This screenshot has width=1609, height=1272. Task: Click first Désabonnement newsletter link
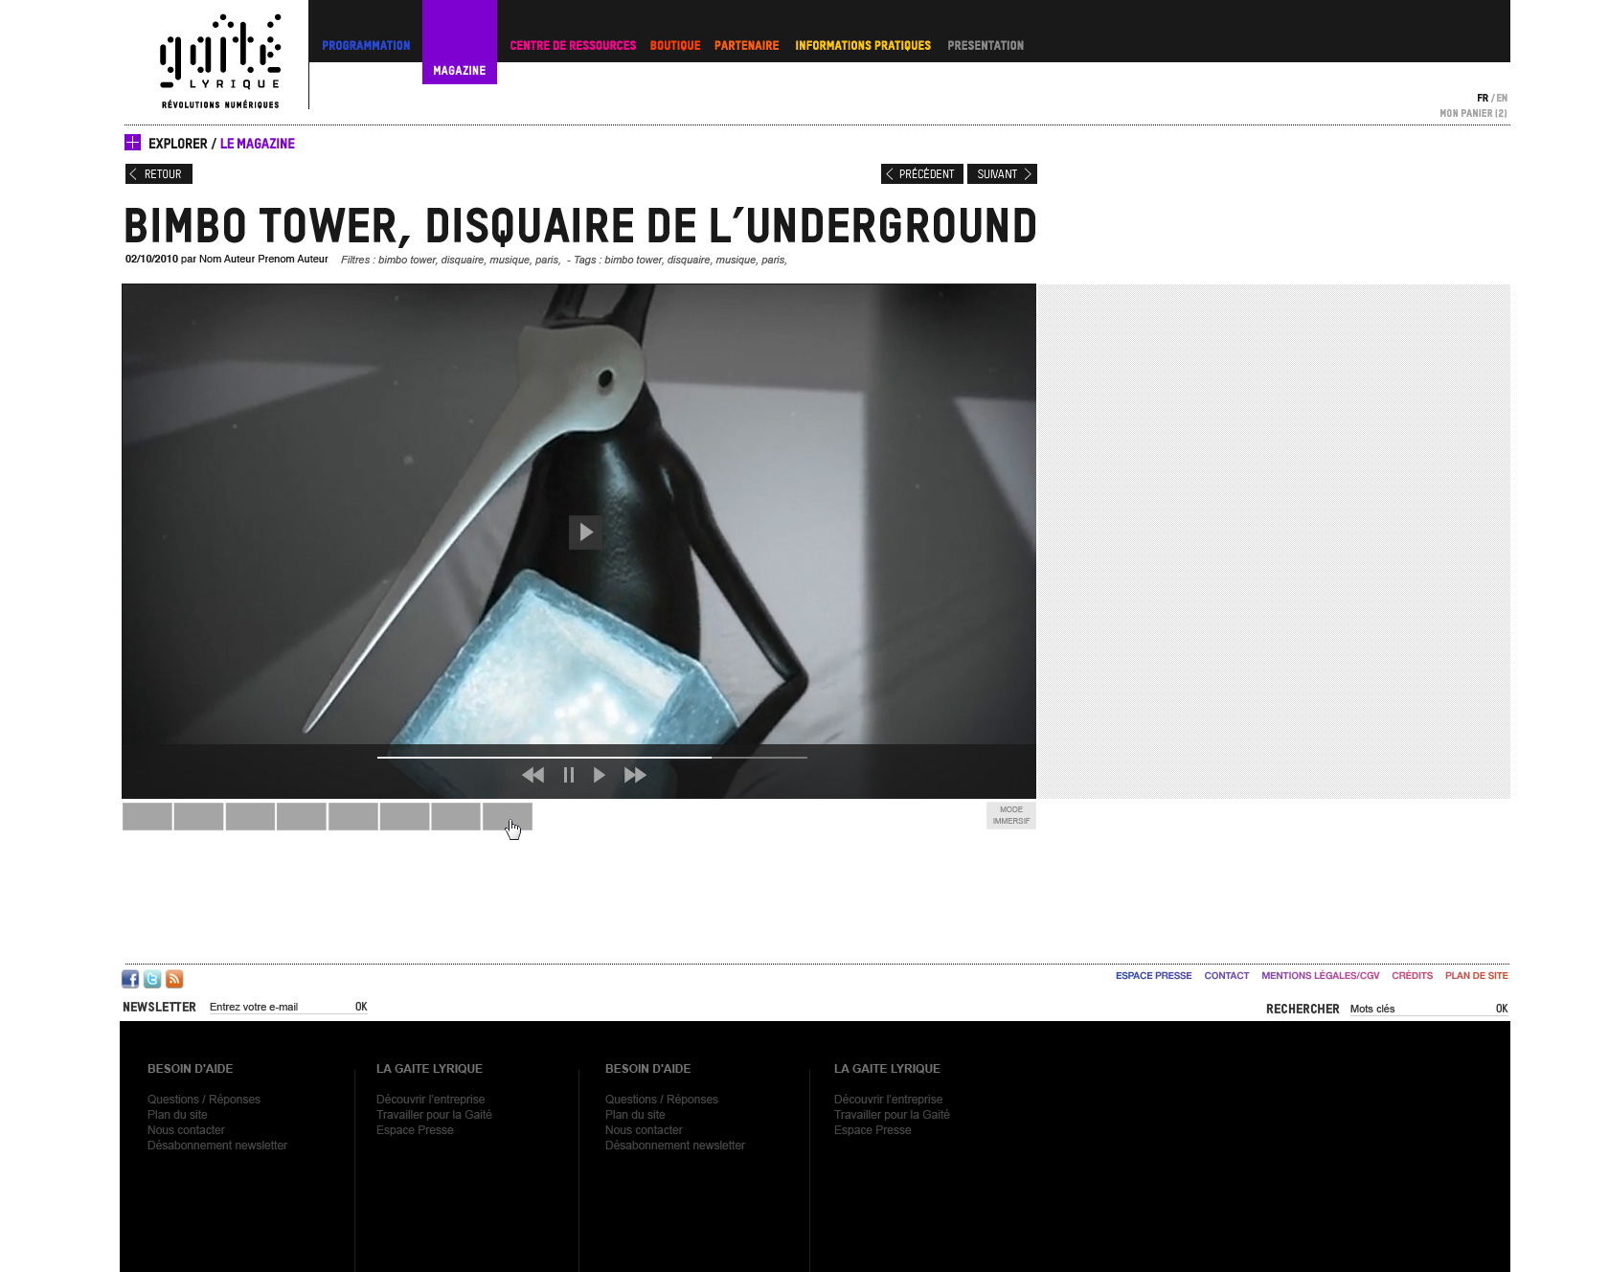[217, 1146]
